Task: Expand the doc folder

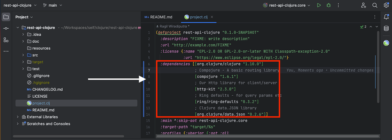Action: point(23,41)
